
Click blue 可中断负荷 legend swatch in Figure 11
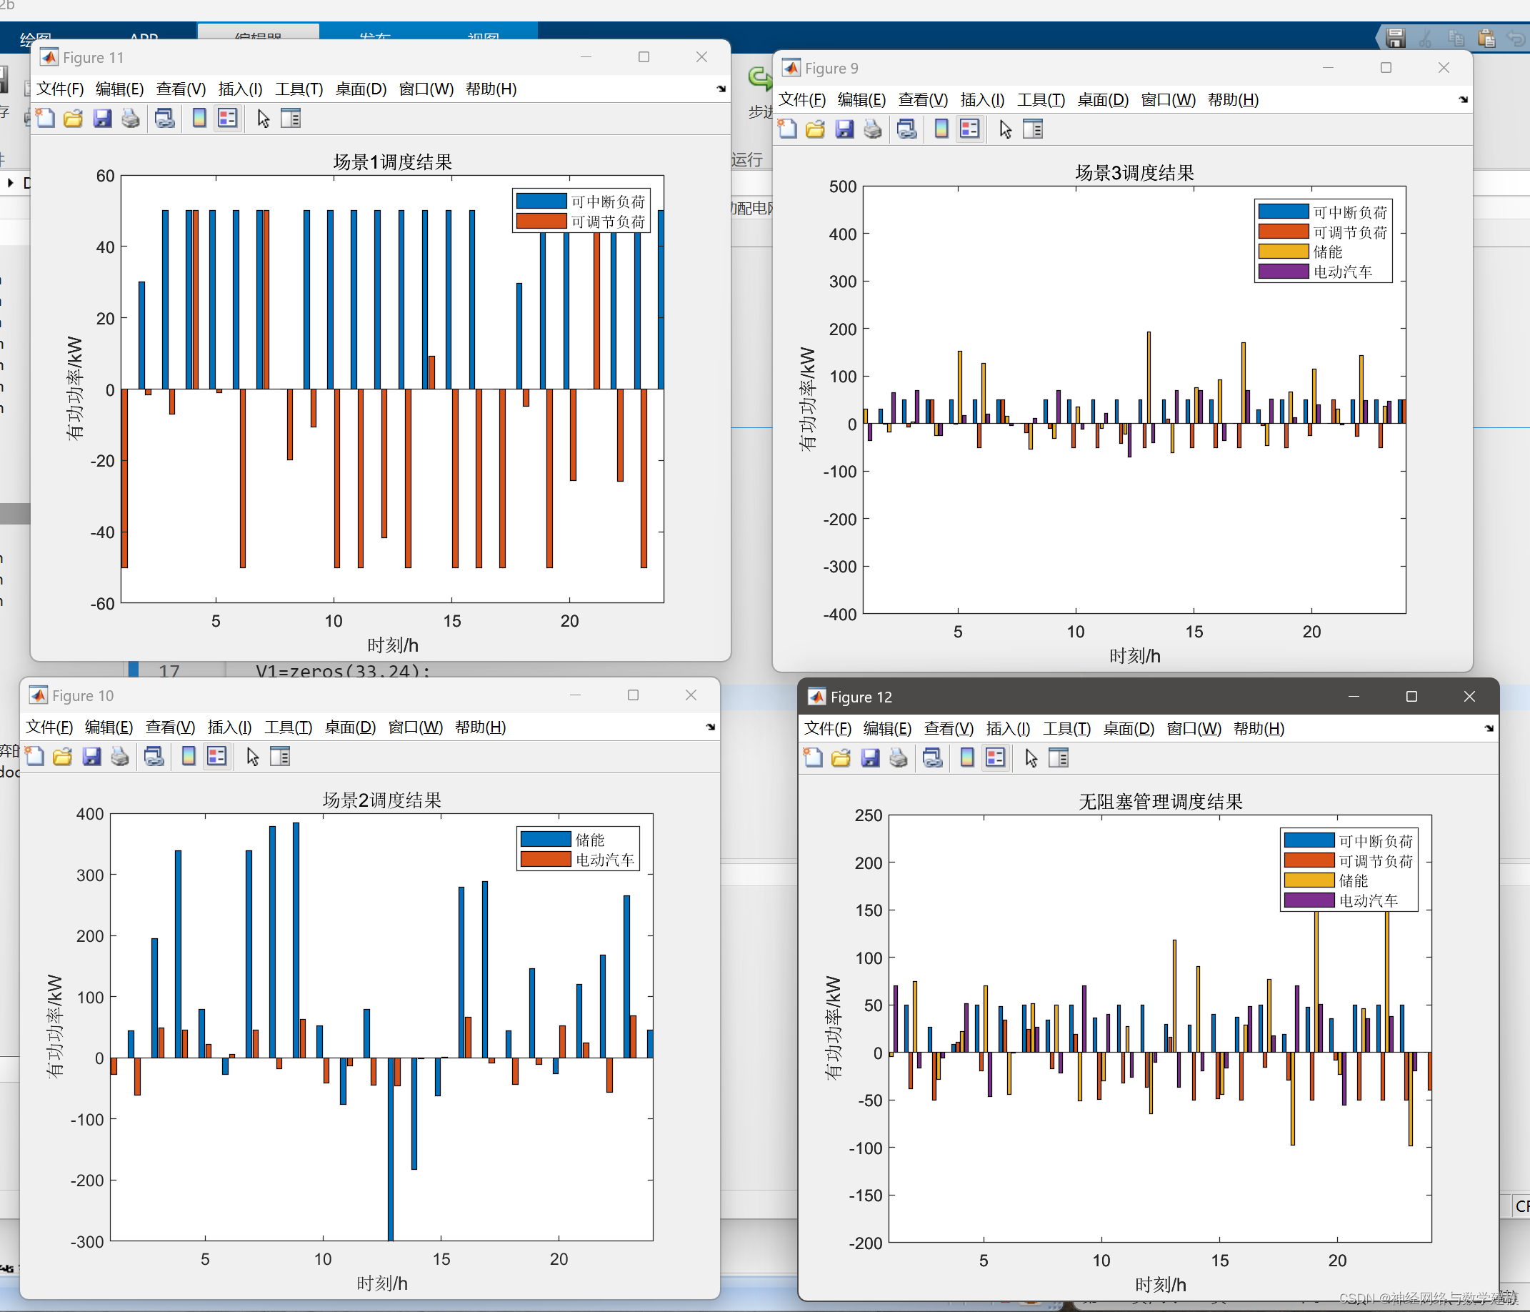pos(541,201)
